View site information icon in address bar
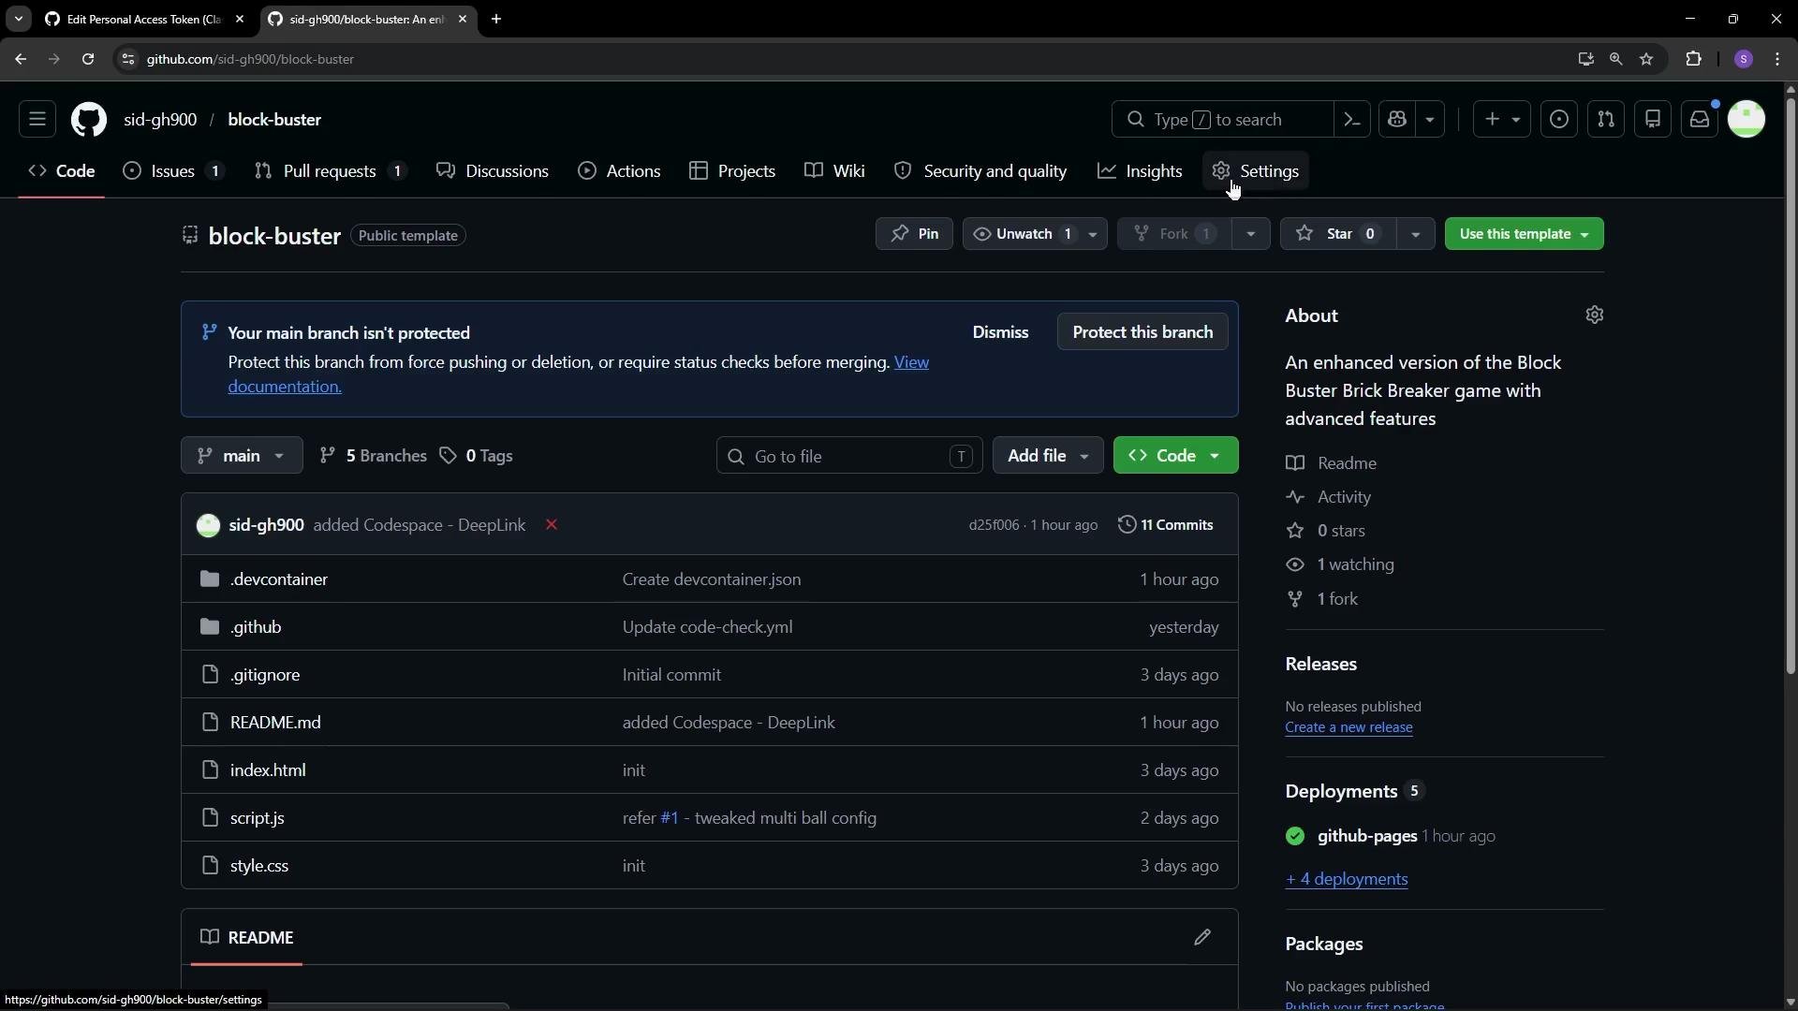This screenshot has width=1798, height=1011. (x=128, y=59)
